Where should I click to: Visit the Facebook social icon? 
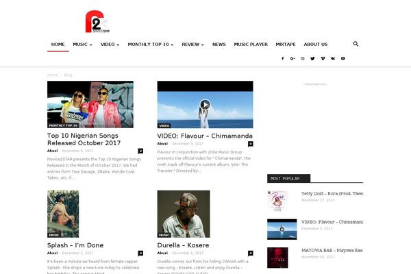pos(282,58)
